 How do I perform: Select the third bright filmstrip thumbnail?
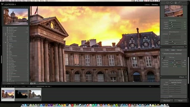click(x=35, y=94)
